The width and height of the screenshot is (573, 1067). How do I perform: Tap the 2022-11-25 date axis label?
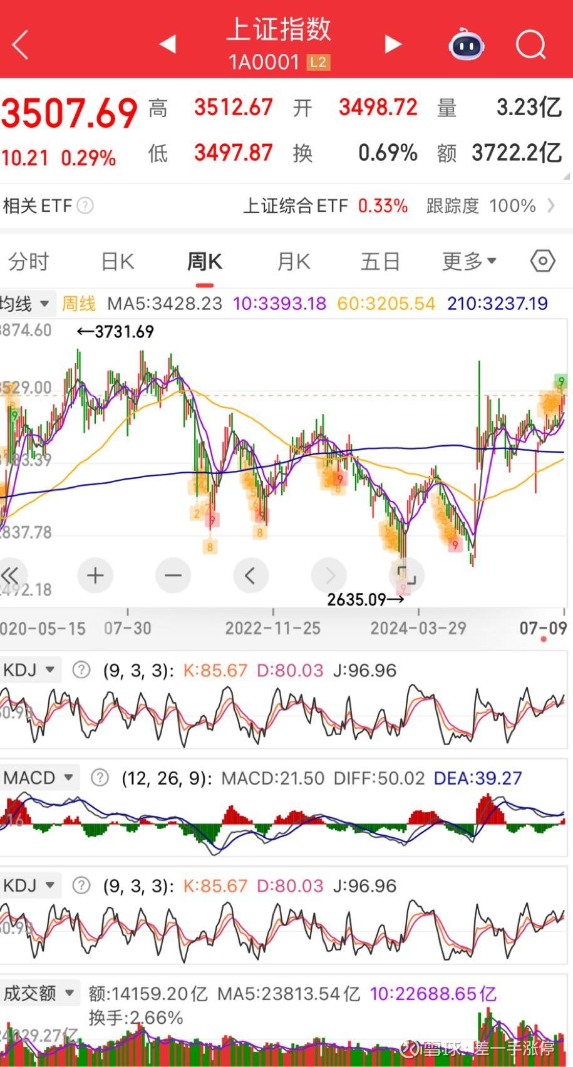[x=273, y=629]
